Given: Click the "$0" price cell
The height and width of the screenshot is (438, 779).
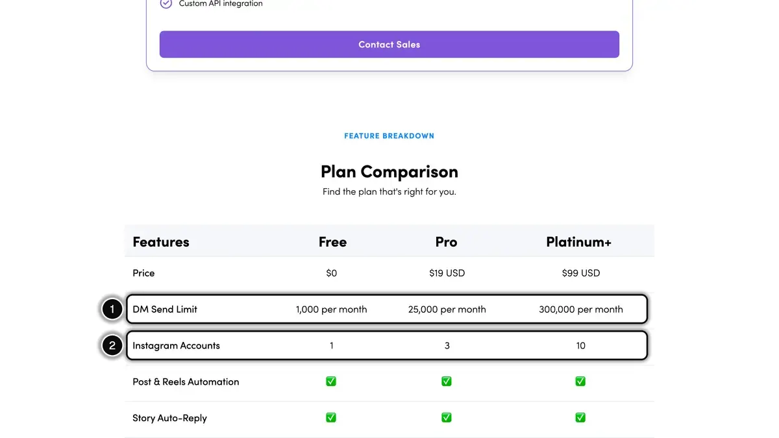Looking at the screenshot, I should tap(332, 273).
